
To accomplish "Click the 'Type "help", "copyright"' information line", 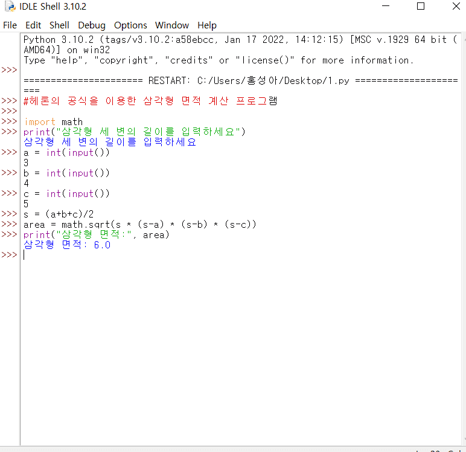I will point(219,60).
